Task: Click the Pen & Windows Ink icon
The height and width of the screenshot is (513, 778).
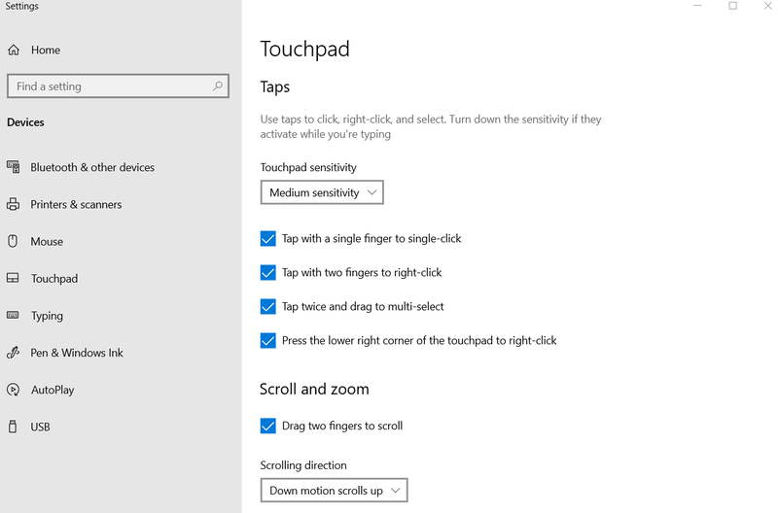Action: [x=13, y=353]
